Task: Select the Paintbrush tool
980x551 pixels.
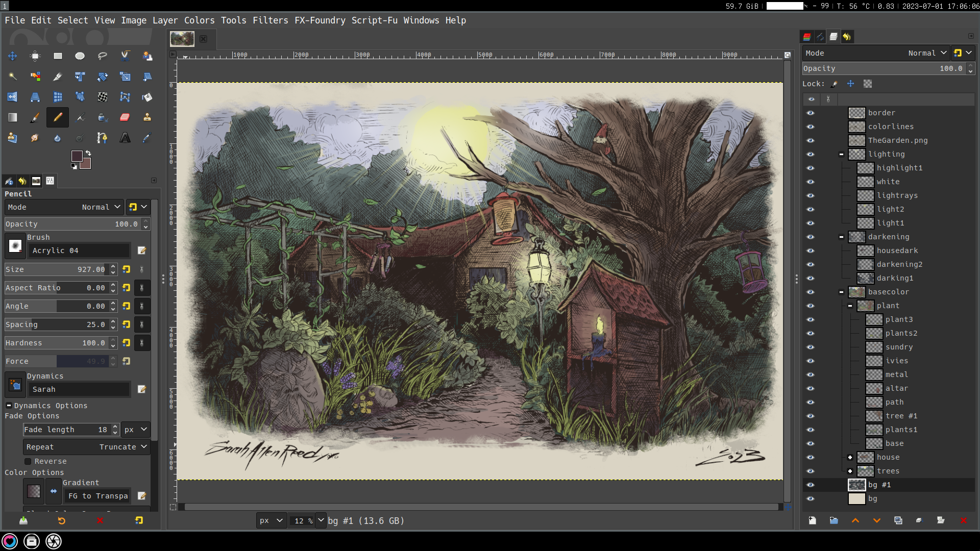Action: tap(35, 117)
